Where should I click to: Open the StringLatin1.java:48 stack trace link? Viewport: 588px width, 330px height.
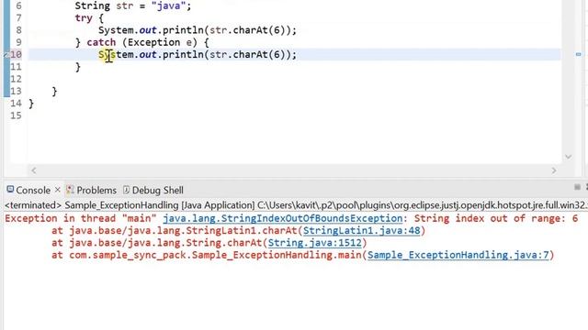(361, 230)
